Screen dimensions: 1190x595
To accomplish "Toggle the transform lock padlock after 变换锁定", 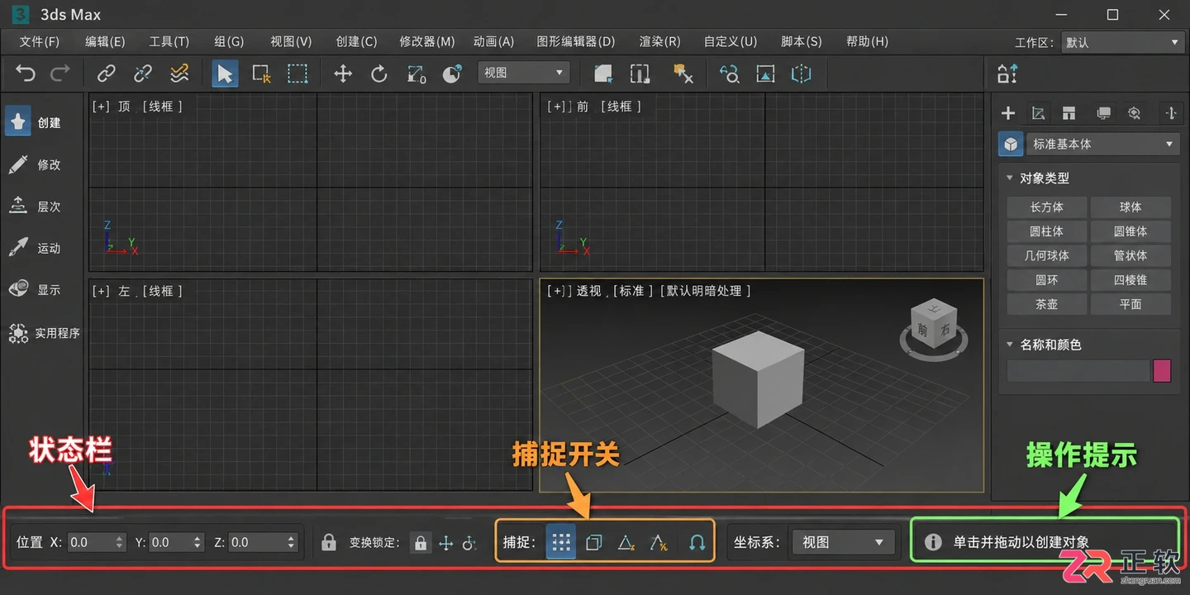I will [421, 543].
